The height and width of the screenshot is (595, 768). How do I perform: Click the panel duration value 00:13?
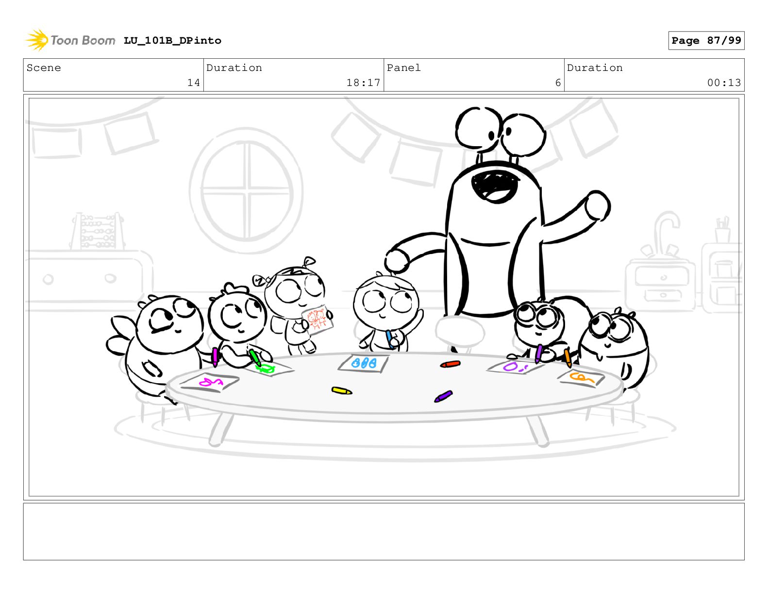tap(724, 83)
